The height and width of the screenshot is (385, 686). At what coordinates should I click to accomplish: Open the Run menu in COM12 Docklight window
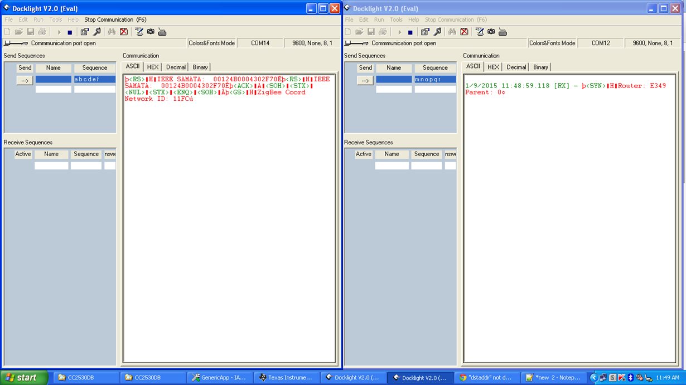(x=379, y=20)
